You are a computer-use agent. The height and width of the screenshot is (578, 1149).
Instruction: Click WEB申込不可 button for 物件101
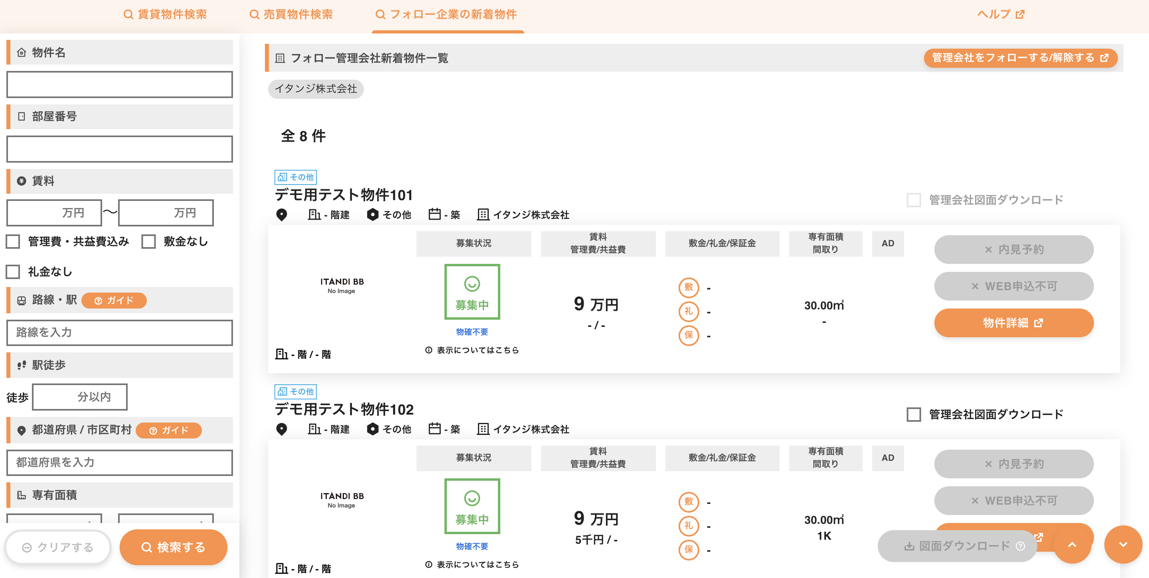pyautogui.click(x=1014, y=286)
